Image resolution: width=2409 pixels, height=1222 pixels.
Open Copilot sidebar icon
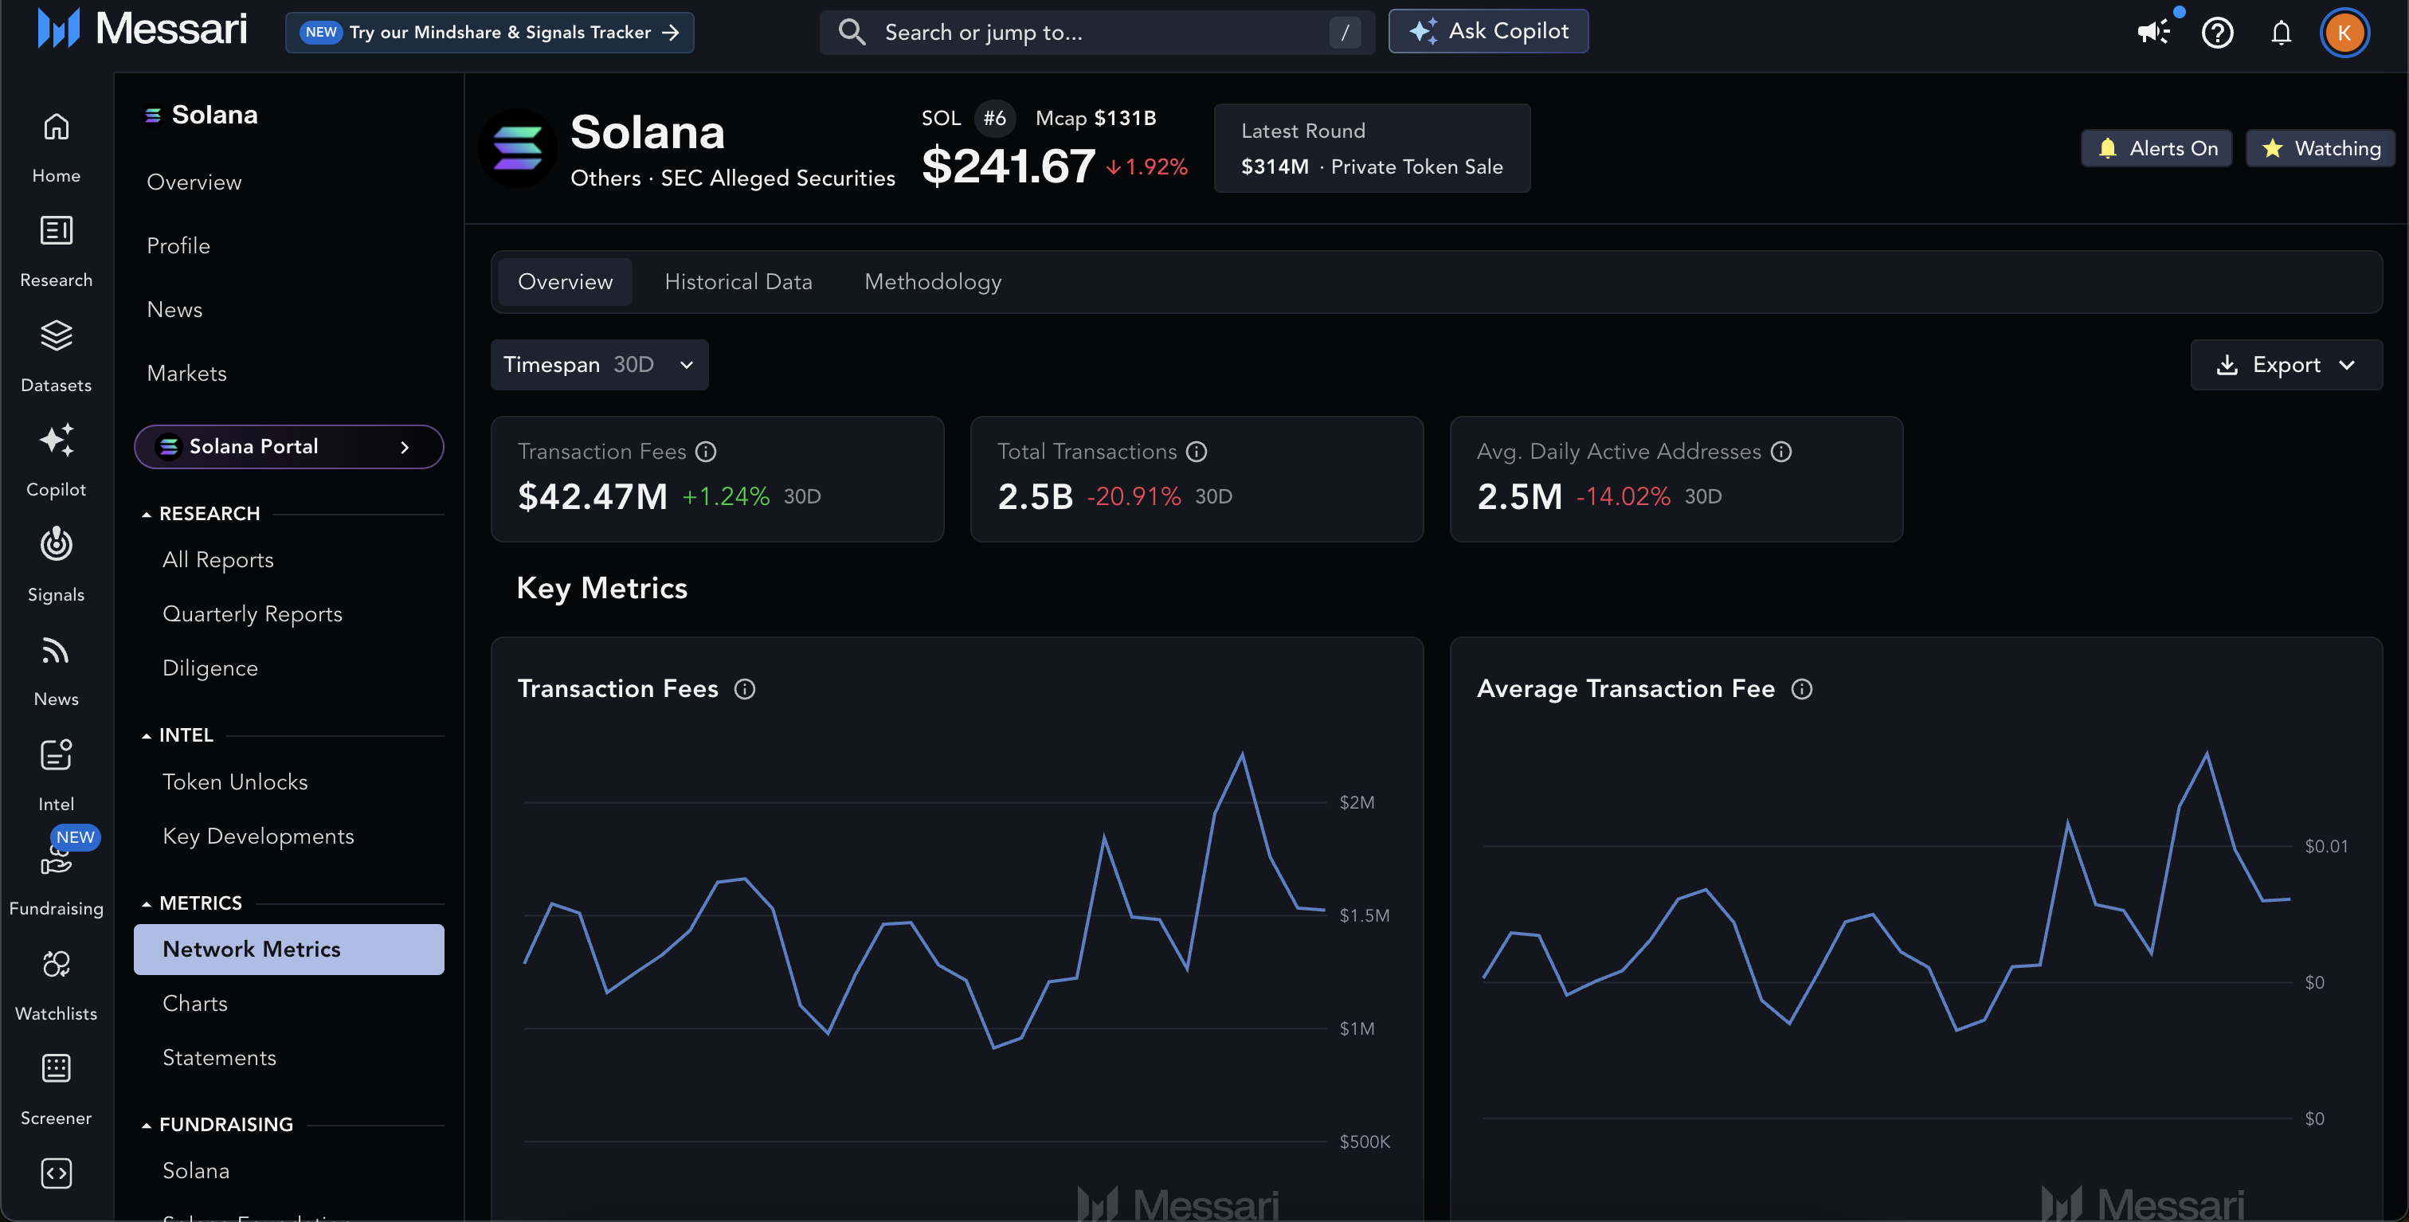point(56,461)
